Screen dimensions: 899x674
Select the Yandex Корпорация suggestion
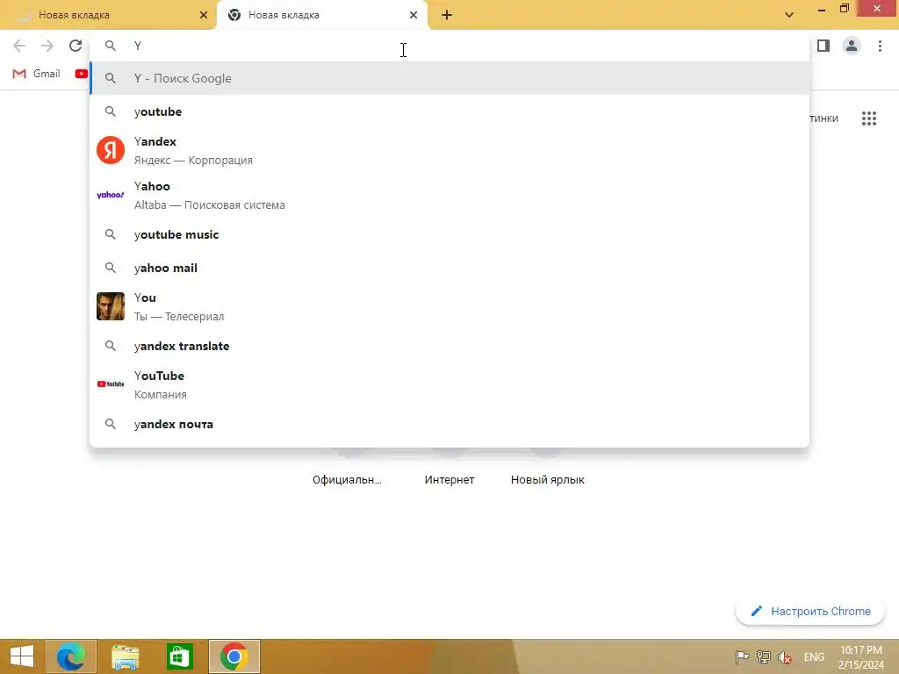coord(450,150)
